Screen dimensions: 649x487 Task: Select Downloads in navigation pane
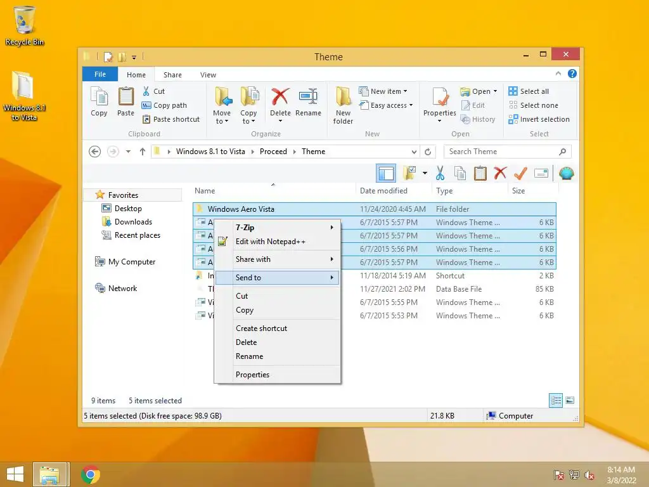tap(127, 221)
